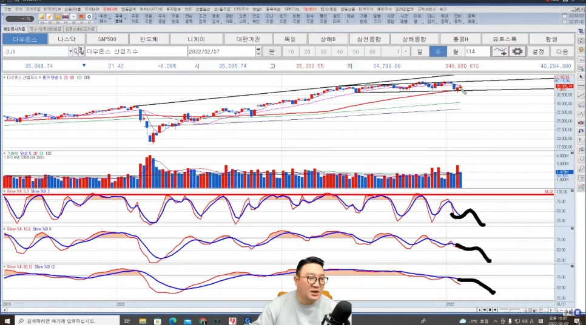Open Chrome from the taskbar
Screen dimensions: 586x325
click(x=203, y=321)
